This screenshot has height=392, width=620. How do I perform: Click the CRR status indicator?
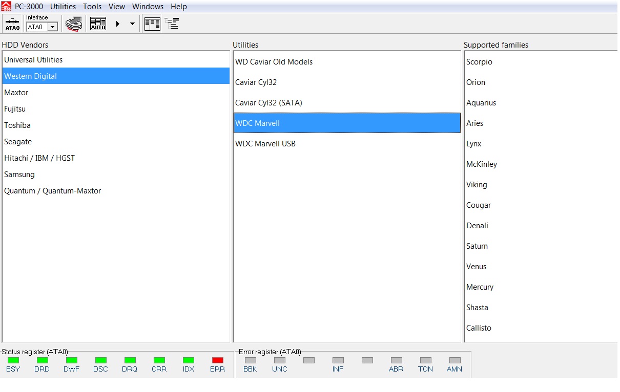pos(159,360)
